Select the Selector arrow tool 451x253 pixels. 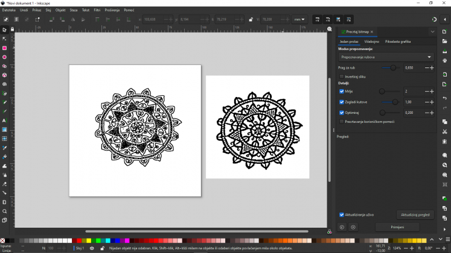[4, 30]
